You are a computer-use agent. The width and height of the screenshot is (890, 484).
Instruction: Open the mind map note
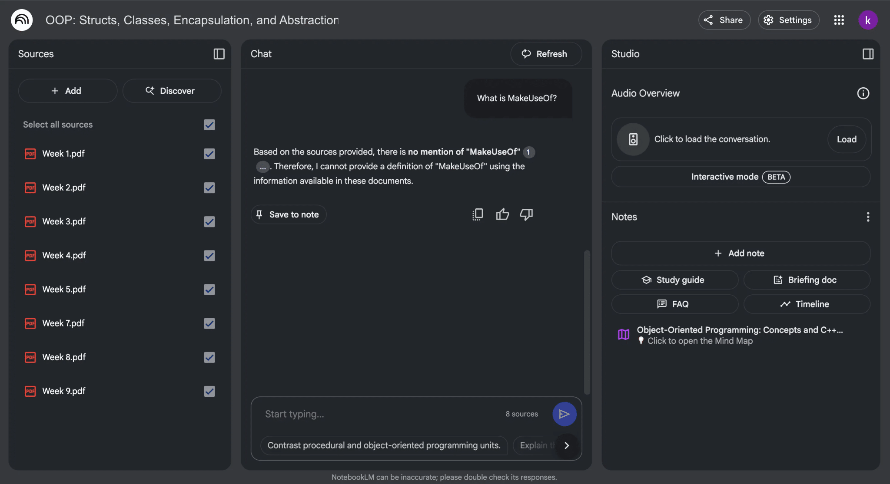pos(739,335)
